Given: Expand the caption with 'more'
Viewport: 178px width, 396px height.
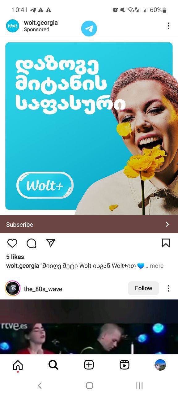Looking at the screenshot, I should [x=157, y=266].
